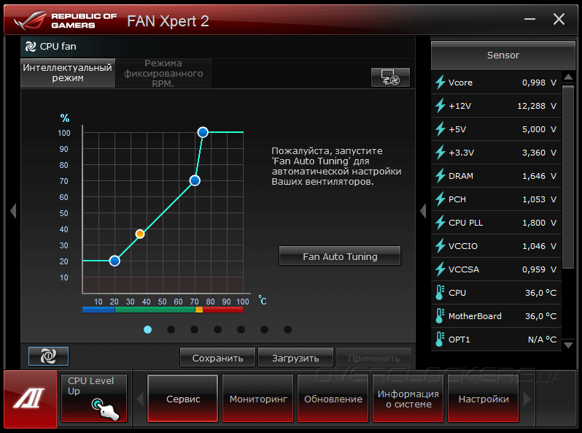582x433 pixels.
Task: Click the DRAM 1,646 V value
Action: 539,176
